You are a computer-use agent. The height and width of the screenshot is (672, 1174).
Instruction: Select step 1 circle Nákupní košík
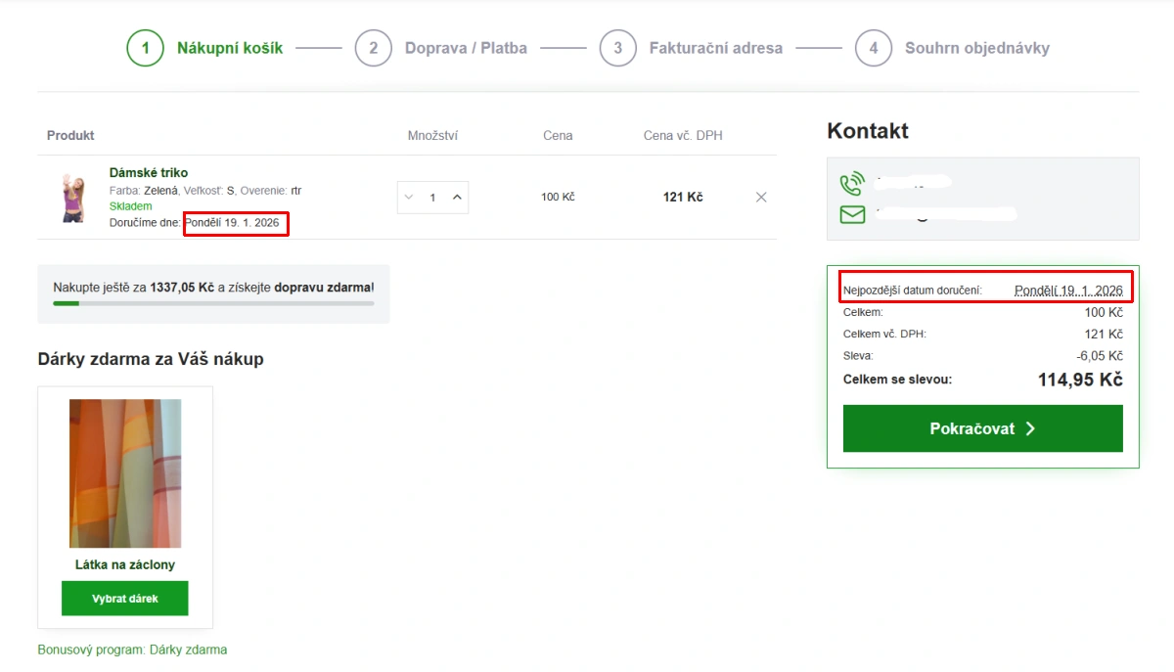[x=145, y=47]
